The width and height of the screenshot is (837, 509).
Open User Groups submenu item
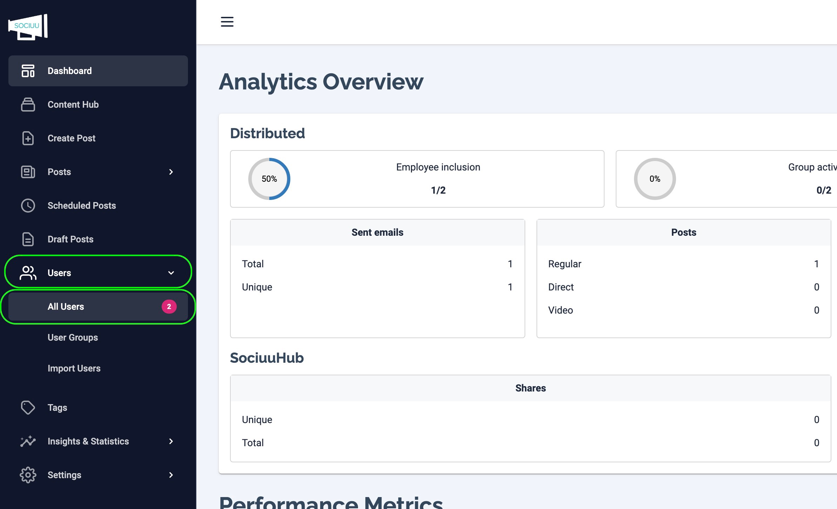point(73,337)
